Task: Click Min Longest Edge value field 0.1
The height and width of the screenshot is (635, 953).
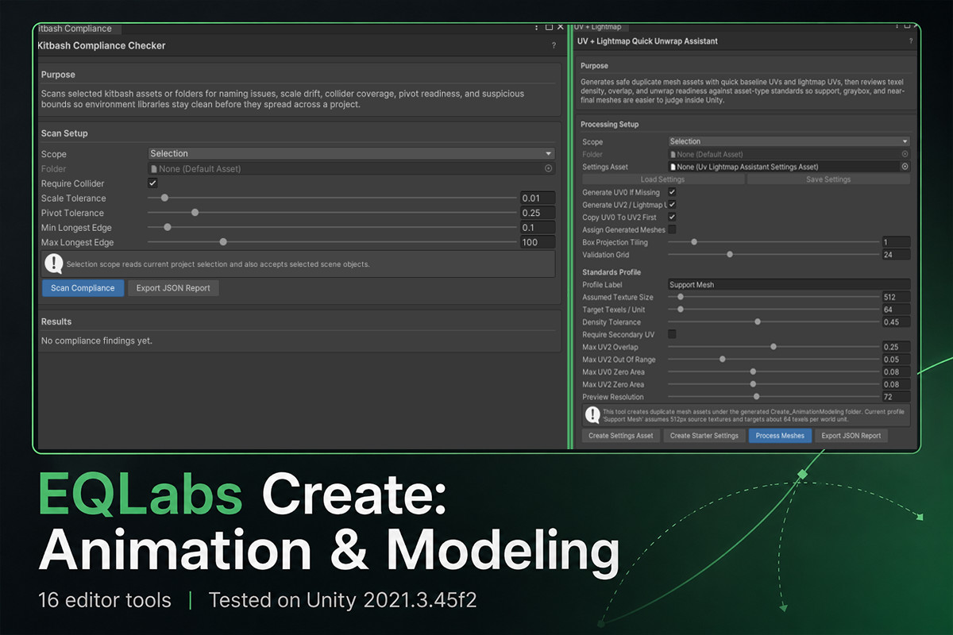Action: point(538,228)
